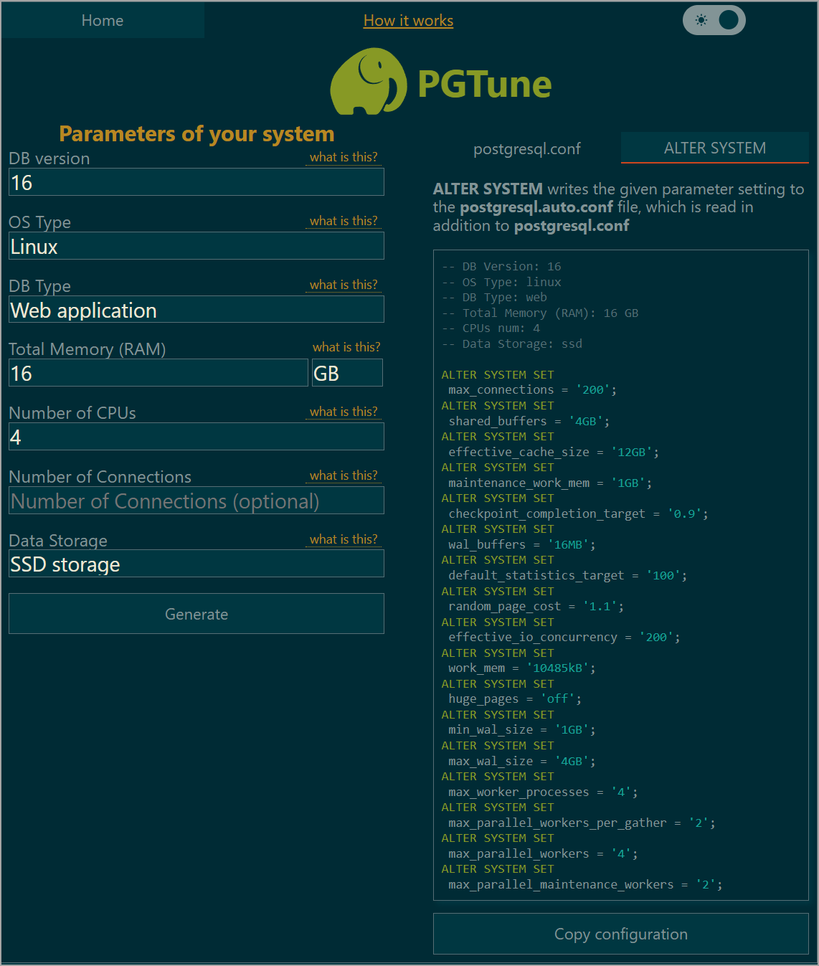Image resolution: width=819 pixels, height=966 pixels.
Task: Click the '-- DB Version: 16' comment line
Action: click(501, 267)
